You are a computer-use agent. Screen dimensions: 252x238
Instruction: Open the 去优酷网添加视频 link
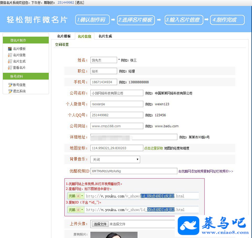206,171
